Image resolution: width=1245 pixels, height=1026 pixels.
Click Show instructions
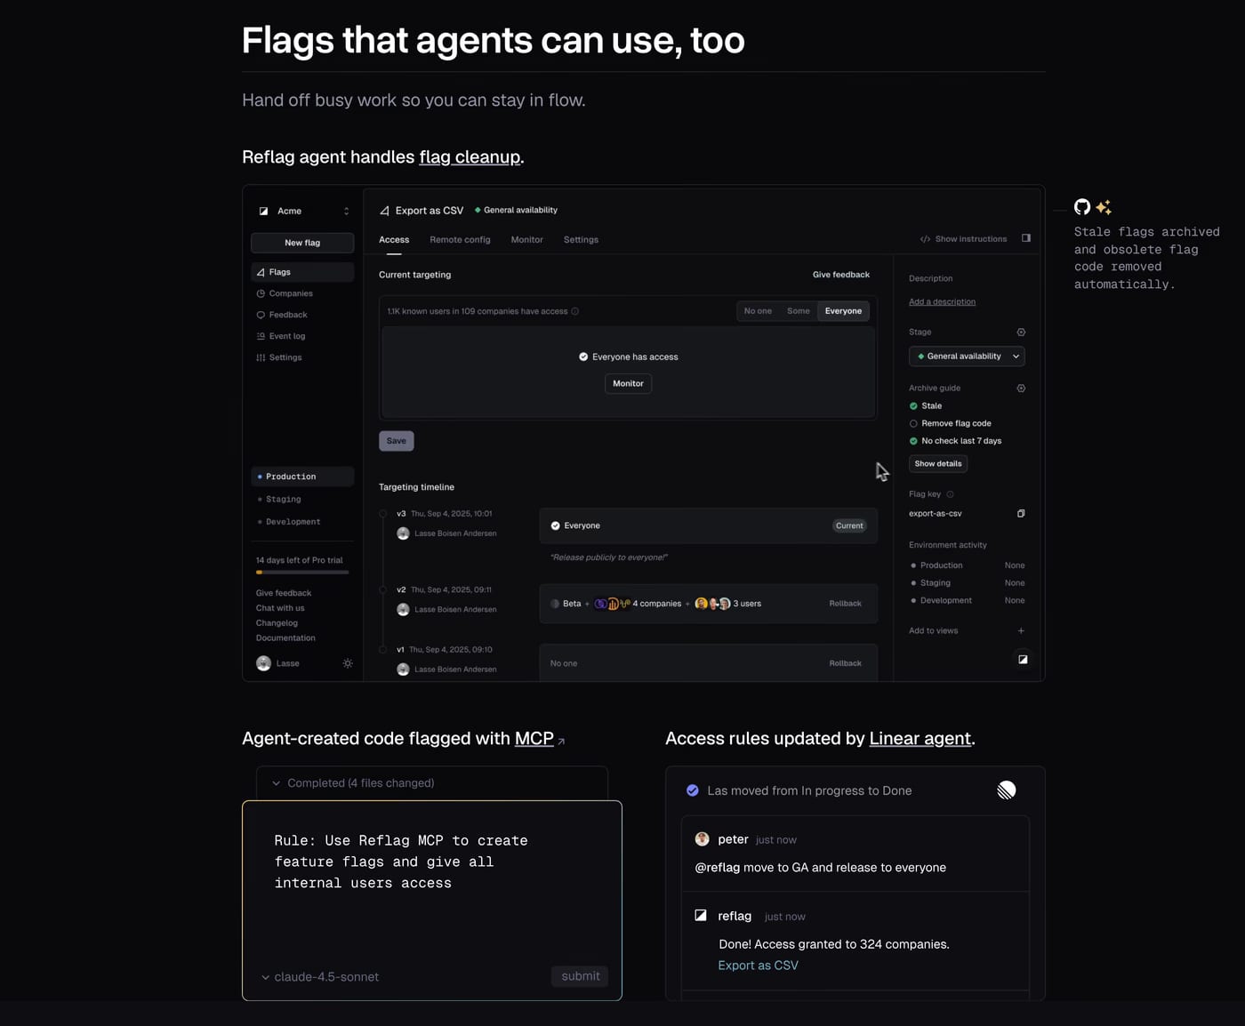964,239
